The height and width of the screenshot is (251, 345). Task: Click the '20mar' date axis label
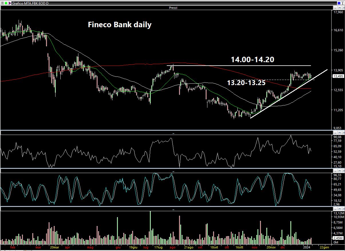tap(54, 247)
